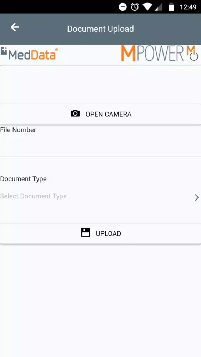This screenshot has width=201, height=357.
Task: Click the camera icon
Action: click(x=75, y=114)
